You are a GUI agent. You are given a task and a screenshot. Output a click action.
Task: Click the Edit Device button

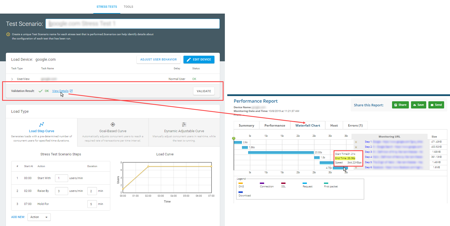(x=199, y=60)
